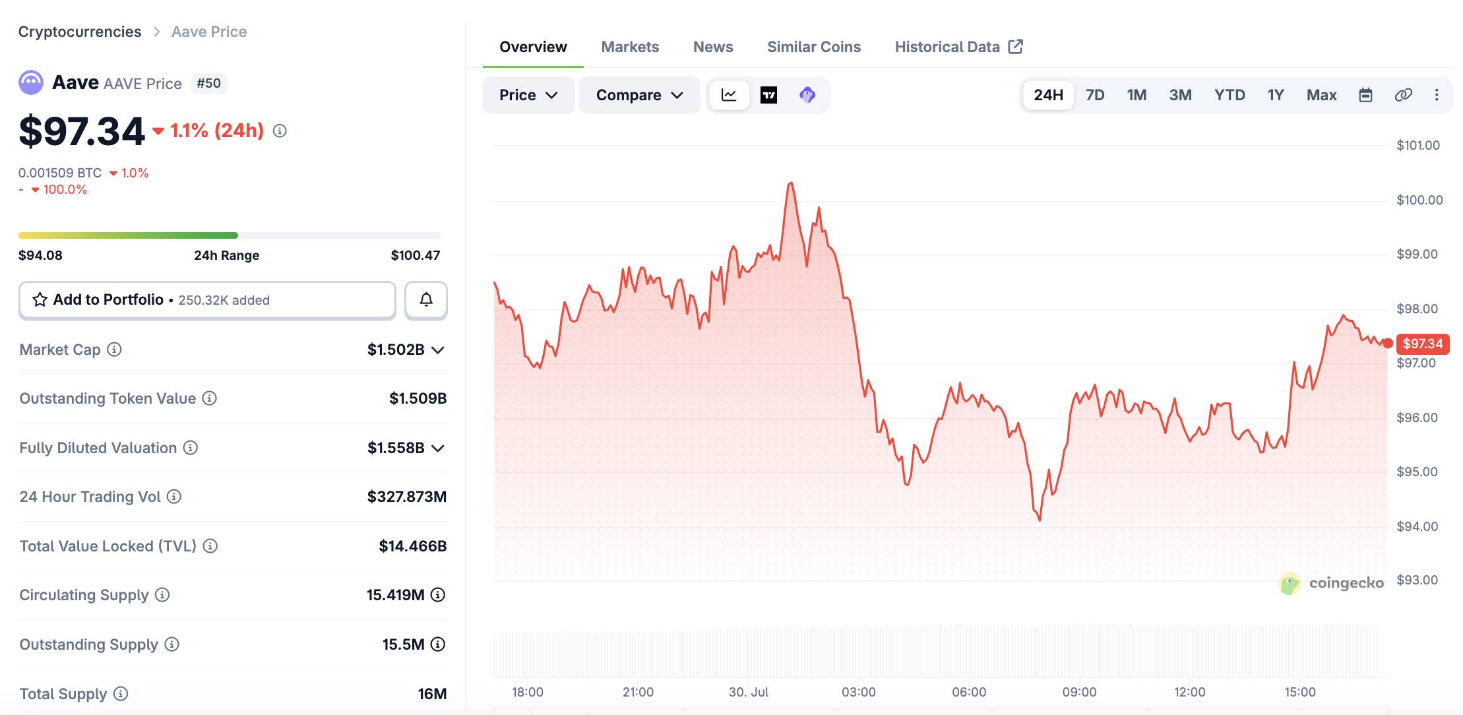Click Circulating Supply label info icon
The image size is (1463, 715).
click(x=162, y=595)
